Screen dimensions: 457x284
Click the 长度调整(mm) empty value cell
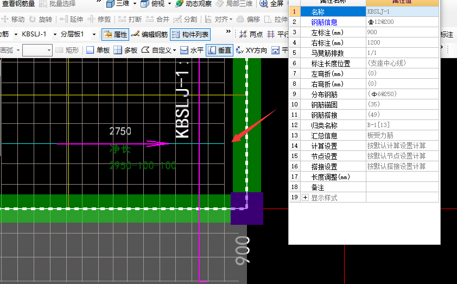click(402, 176)
